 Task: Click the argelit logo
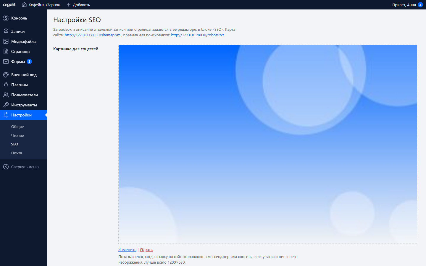tap(9, 5)
